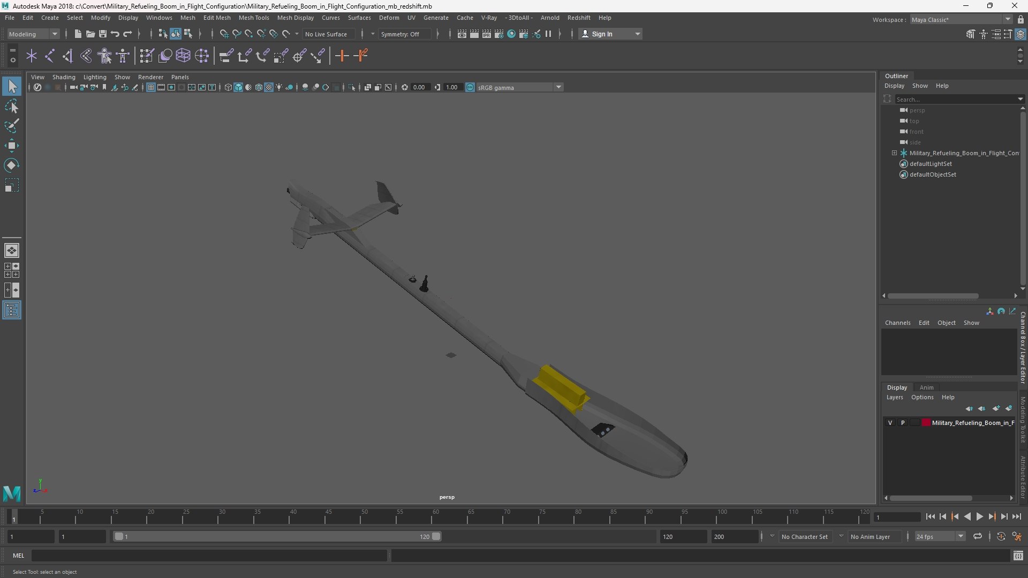Switch to the Anim layer tab

click(926, 387)
